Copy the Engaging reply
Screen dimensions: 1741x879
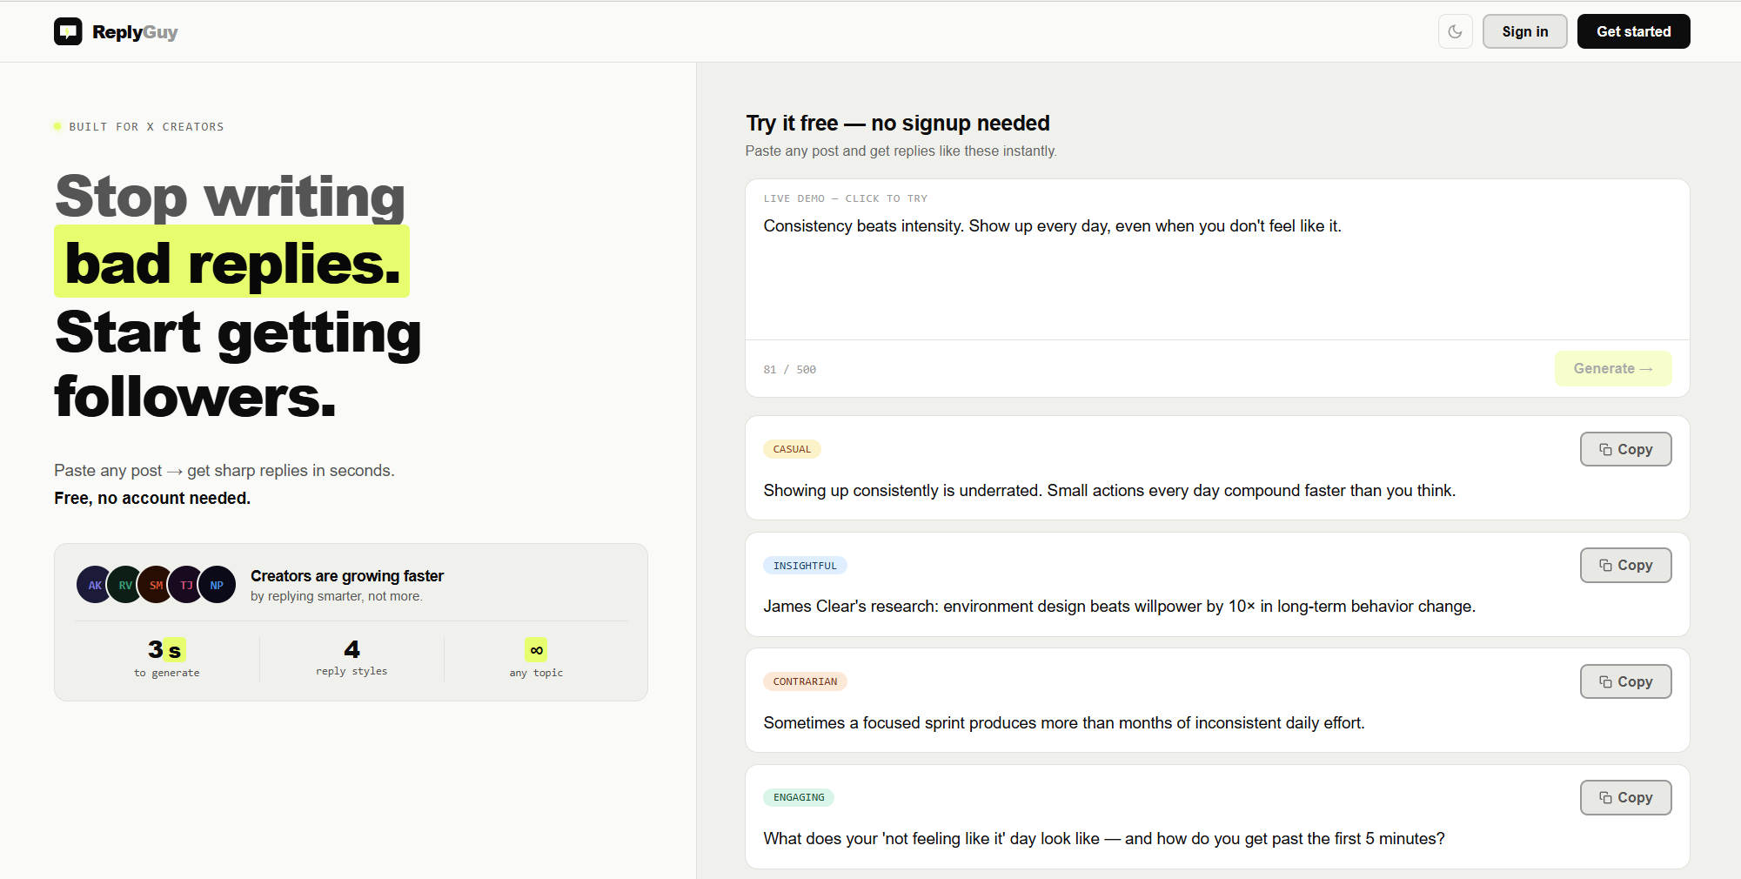tap(1625, 797)
